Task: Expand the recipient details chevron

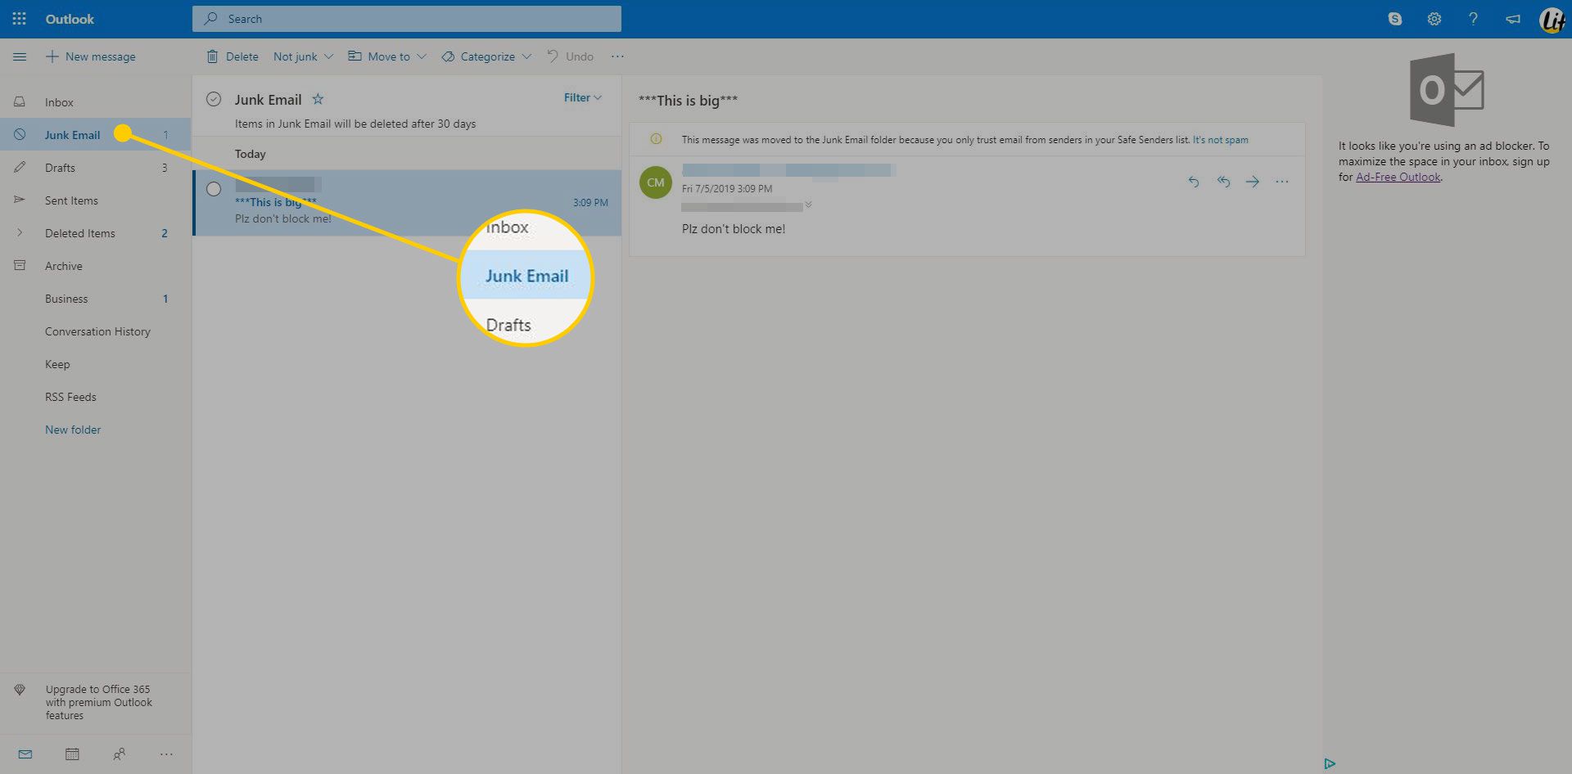Action: click(x=808, y=205)
